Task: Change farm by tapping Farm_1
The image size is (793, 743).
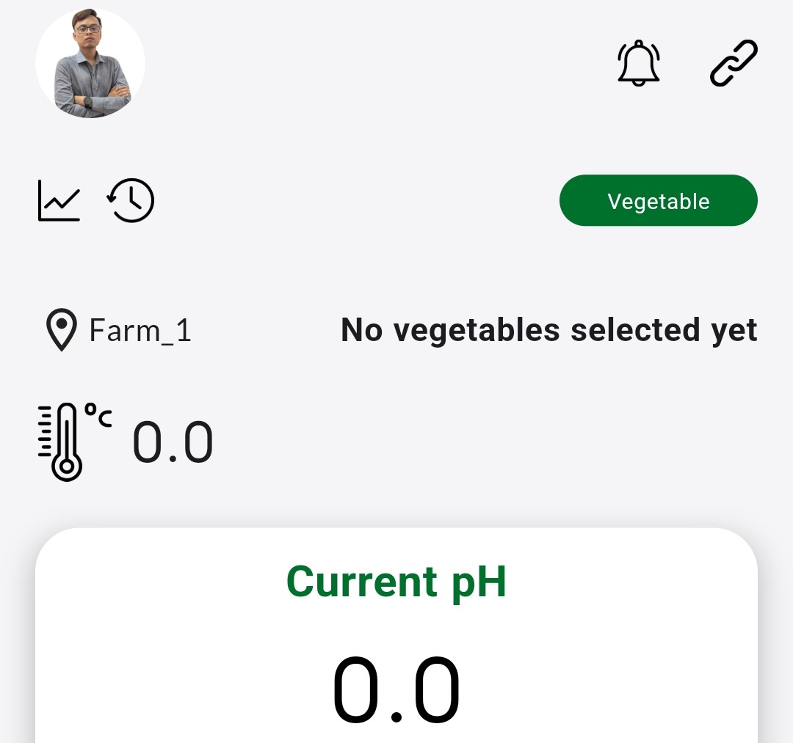Action: [140, 331]
